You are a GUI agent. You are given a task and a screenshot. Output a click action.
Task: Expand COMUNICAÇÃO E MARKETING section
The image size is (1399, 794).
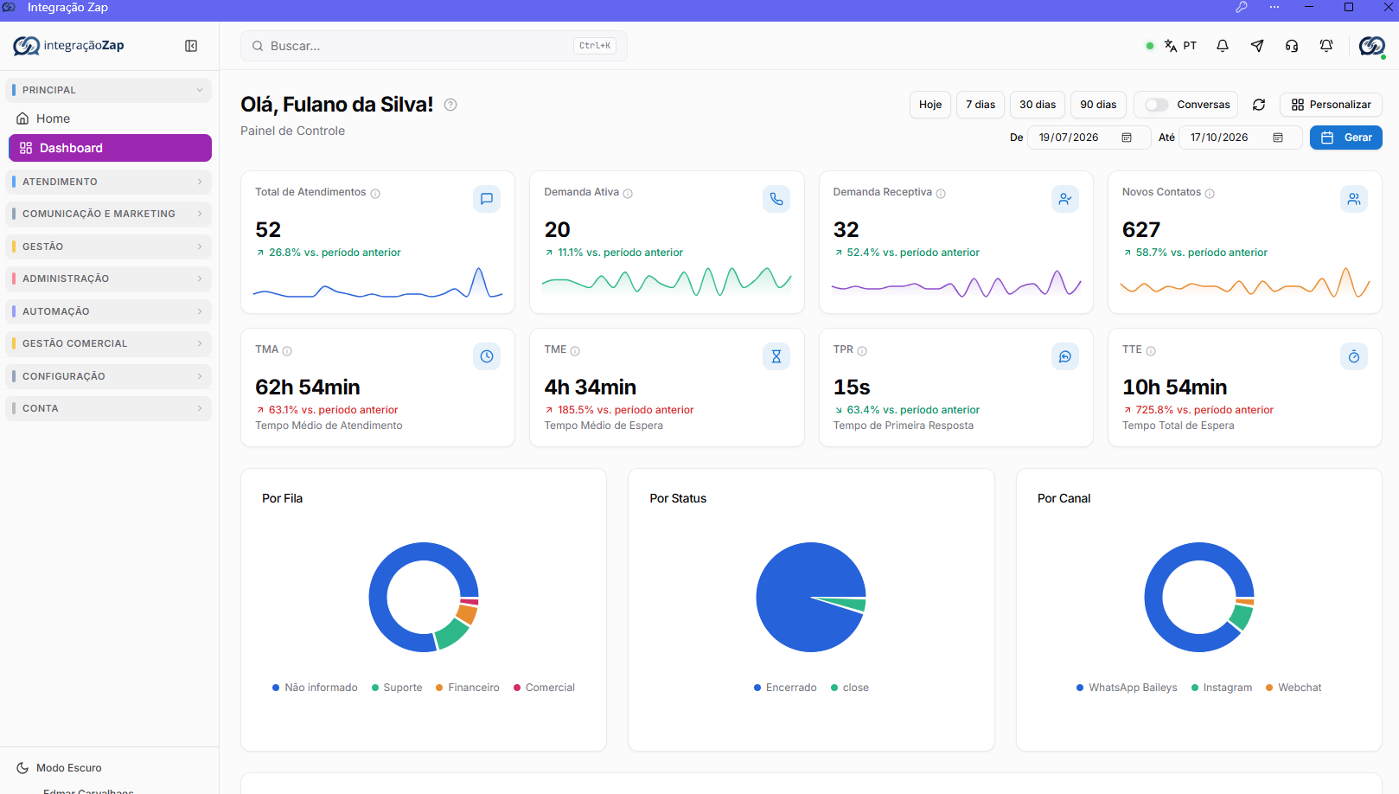tap(109, 214)
